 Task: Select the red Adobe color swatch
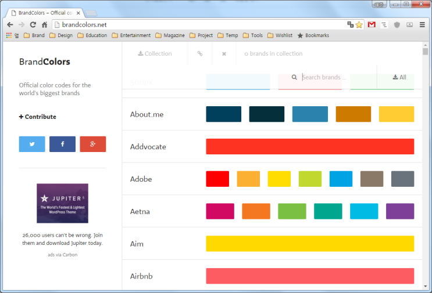click(x=217, y=179)
